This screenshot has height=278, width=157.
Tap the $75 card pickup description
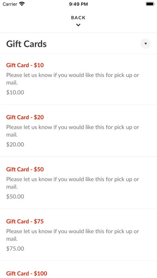coord(72,235)
